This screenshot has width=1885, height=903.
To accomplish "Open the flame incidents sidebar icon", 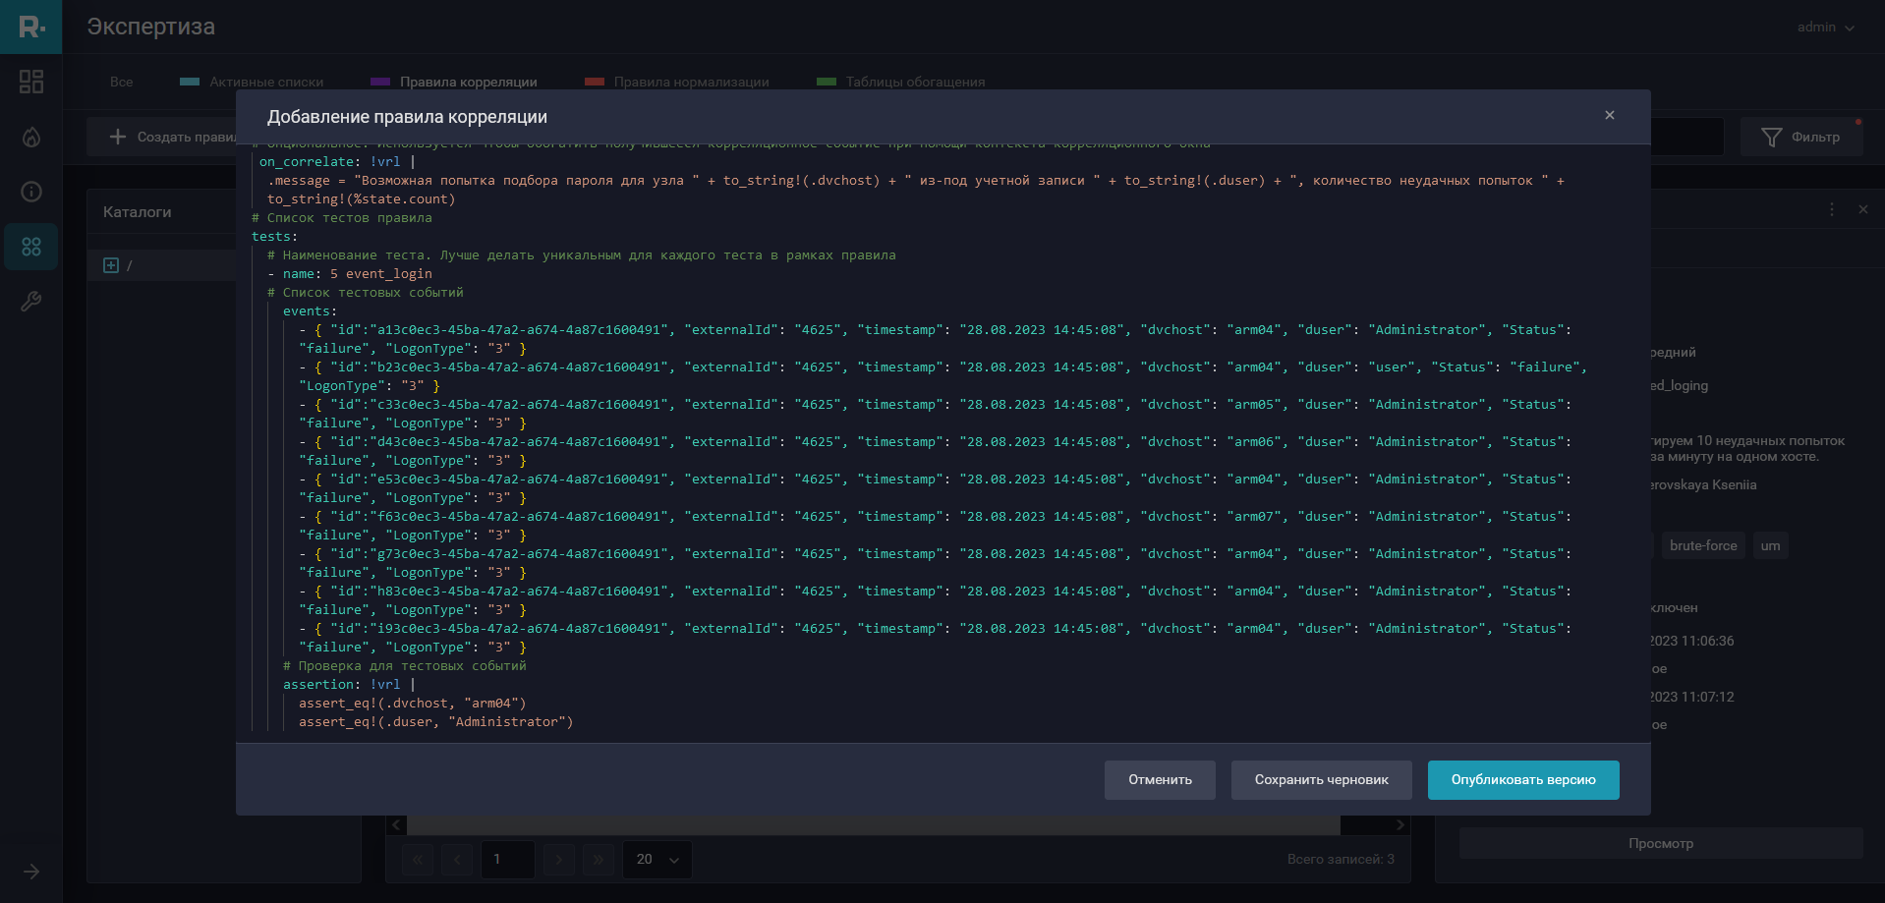I will point(31,137).
